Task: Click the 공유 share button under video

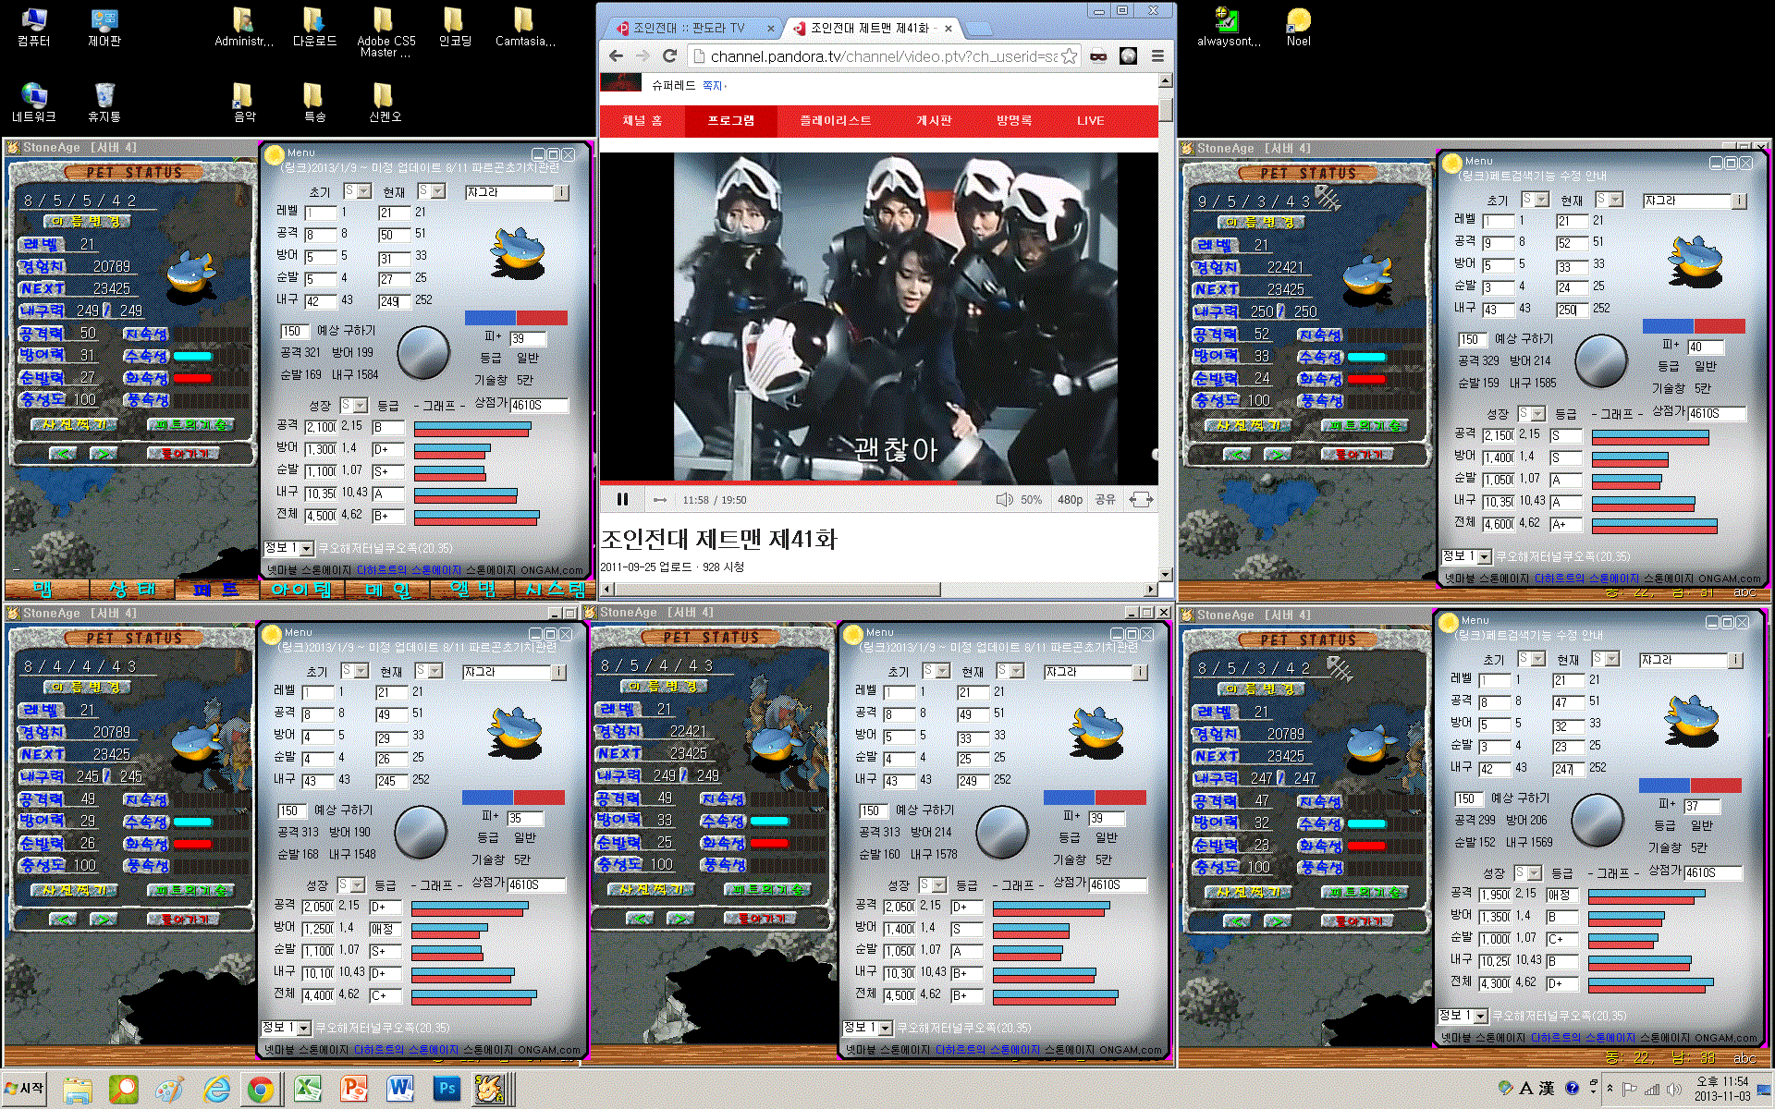Action: click(x=1105, y=500)
